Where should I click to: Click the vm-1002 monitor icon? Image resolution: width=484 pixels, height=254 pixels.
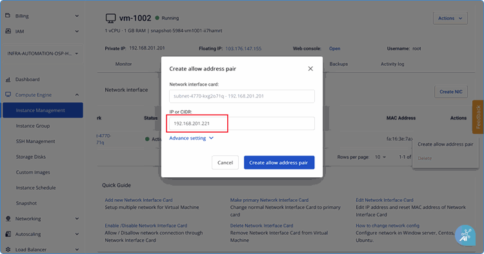pos(110,18)
